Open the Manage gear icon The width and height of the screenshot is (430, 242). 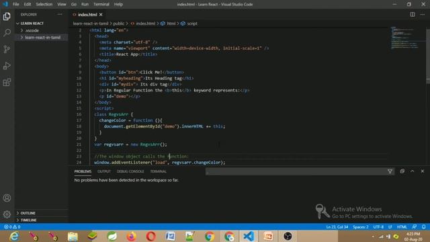click(x=7, y=214)
